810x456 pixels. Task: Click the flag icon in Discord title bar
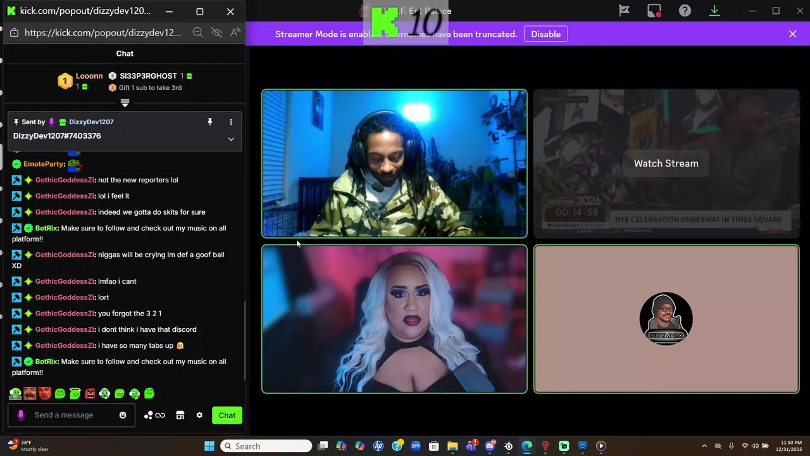624,11
